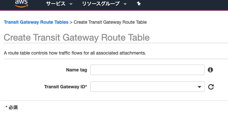Expand the chevron beside リソースグループ
Image resolution: width=228 pixels, height=125 pixels.
tap(125, 4)
